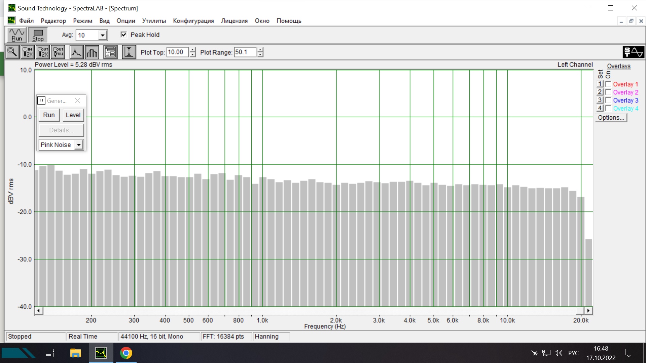Screen dimensions: 646x363
Task: Open the Утилиты menu
Action: click(x=154, y=21)
